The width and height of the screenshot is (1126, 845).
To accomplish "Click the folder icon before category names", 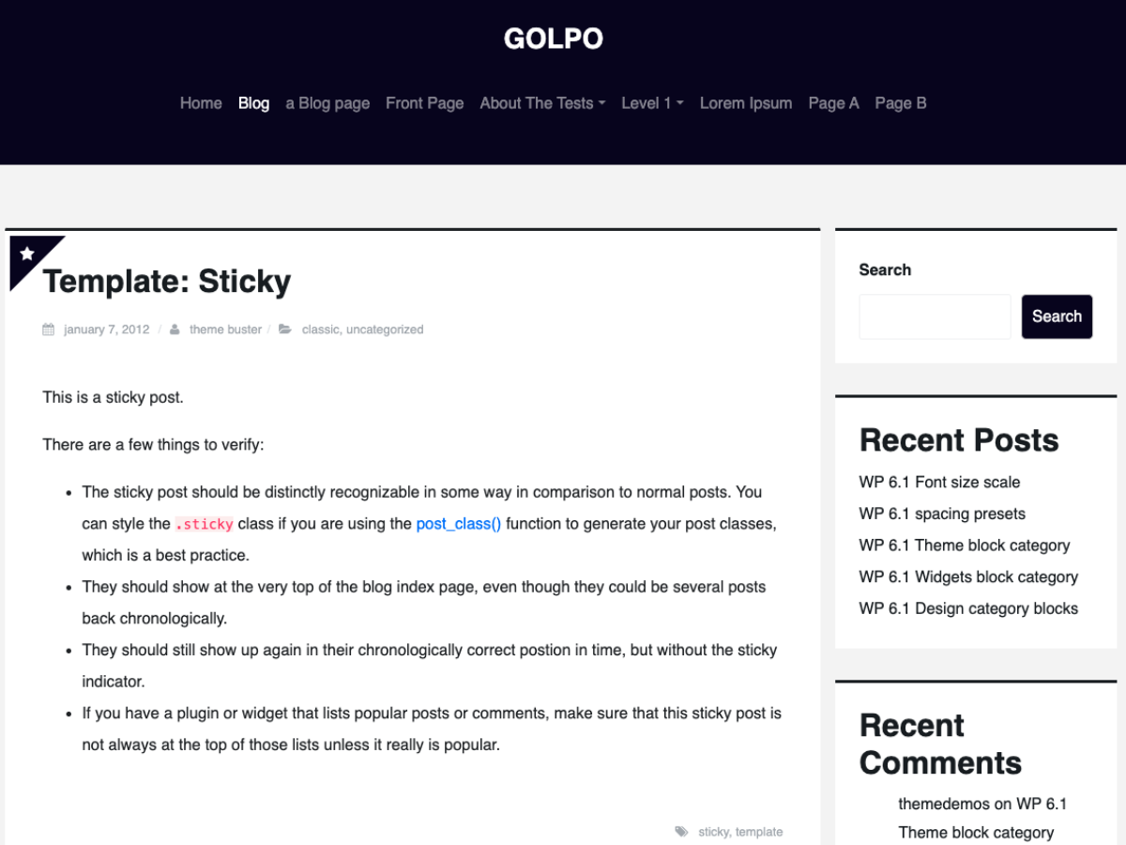I will click(284, 329).
